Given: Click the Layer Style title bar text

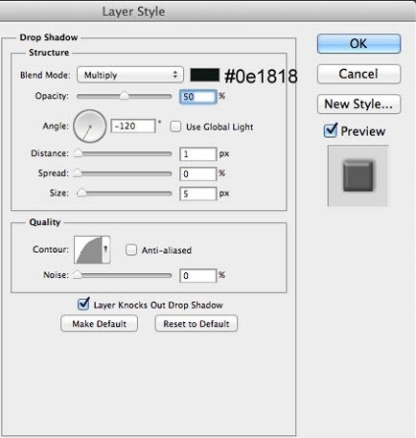Looking at the screenshot, I should [x=133, y=12].
